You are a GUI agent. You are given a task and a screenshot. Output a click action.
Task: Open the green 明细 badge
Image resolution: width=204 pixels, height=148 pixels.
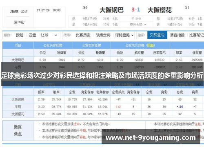[151, 45]
